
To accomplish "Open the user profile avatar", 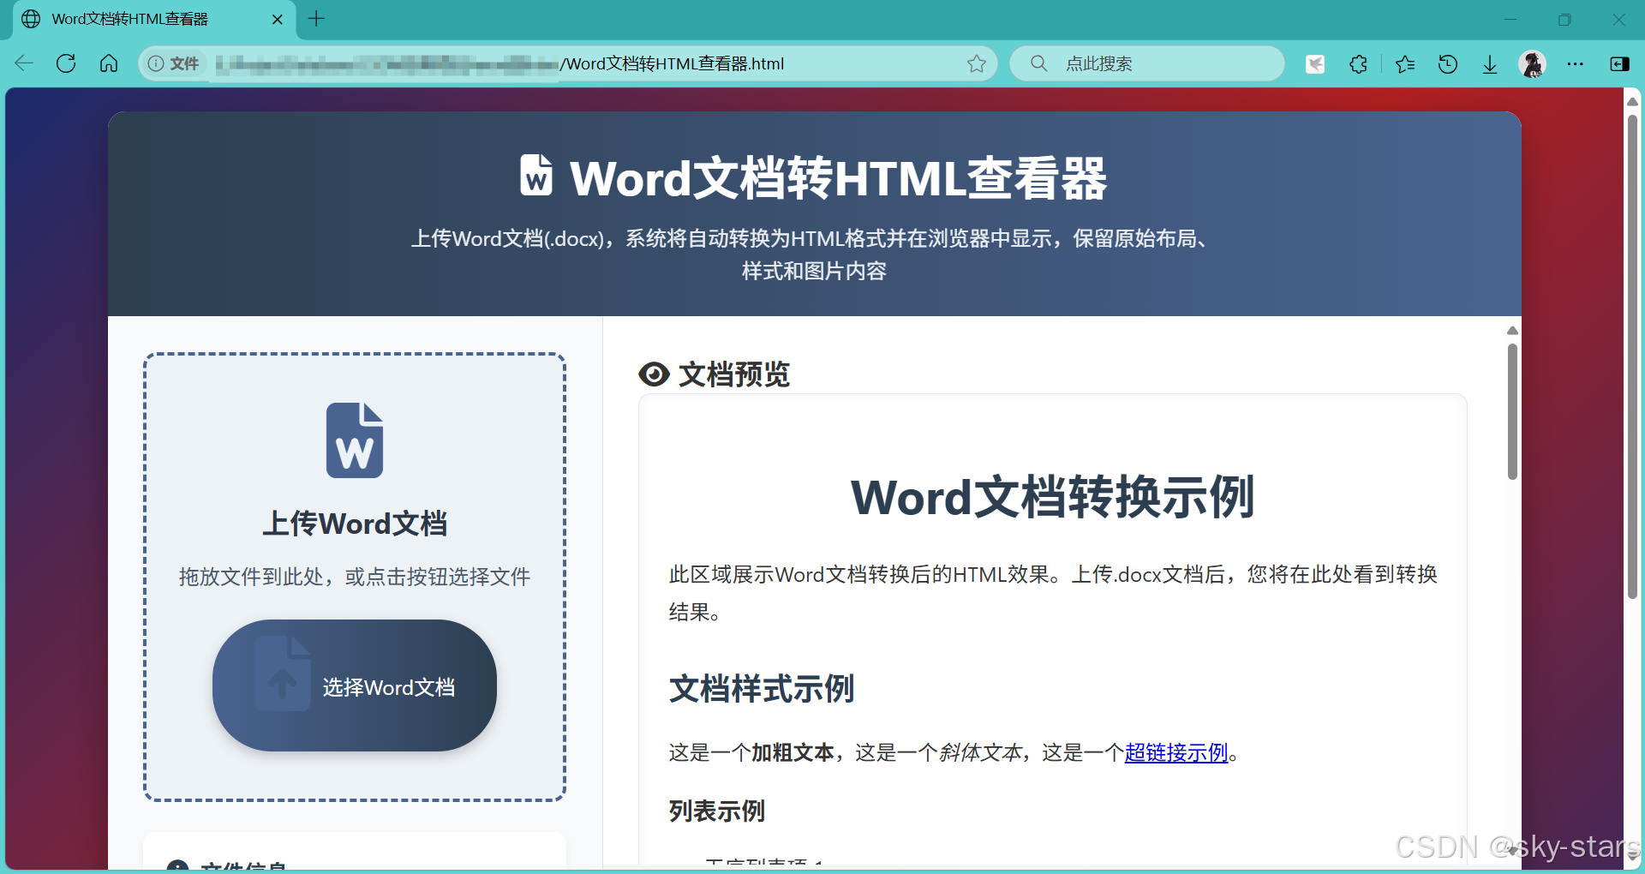I will [1532, 63].
